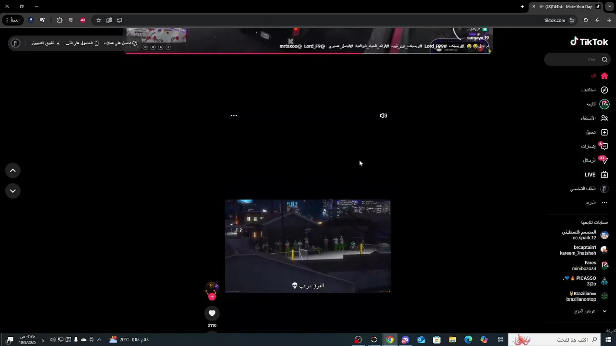Screen dimensions: 616x346
Task: Click the Windows taskbar search box
Action: pos(554,340)
